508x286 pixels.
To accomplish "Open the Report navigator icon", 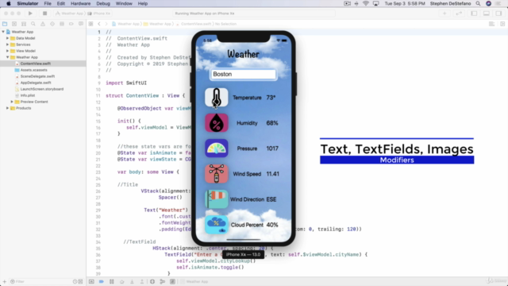I will tap(81, 24).
